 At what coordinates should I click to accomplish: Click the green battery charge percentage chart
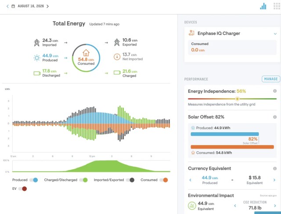point(91,166)
